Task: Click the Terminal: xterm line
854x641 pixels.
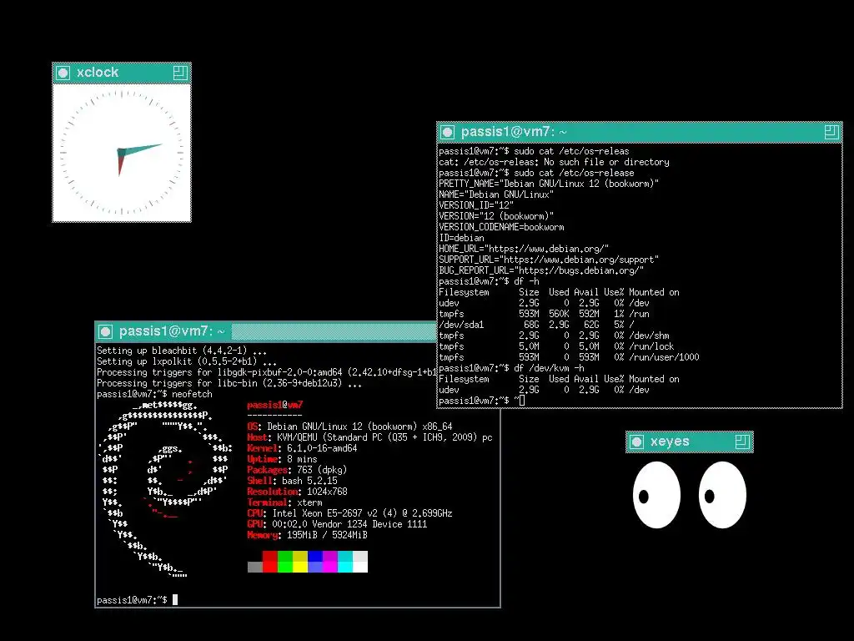Action: tap(284, 502)
